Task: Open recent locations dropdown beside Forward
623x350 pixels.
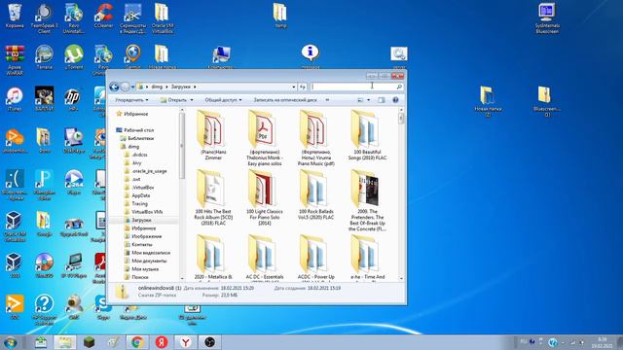Action: point(132,87)
